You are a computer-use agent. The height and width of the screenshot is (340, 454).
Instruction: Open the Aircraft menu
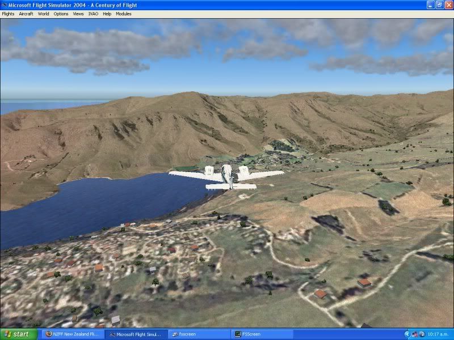26,14
